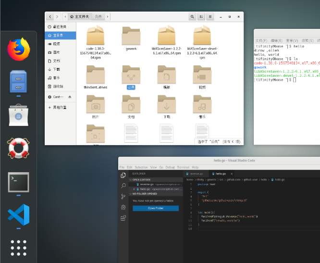Open VS Code Edit menu
320x263 pixels.
pyautogui.click(x=130, y=167)
